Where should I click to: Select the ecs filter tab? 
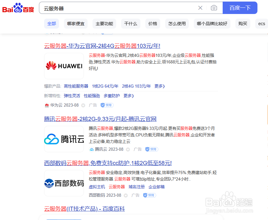pos(261,24)
